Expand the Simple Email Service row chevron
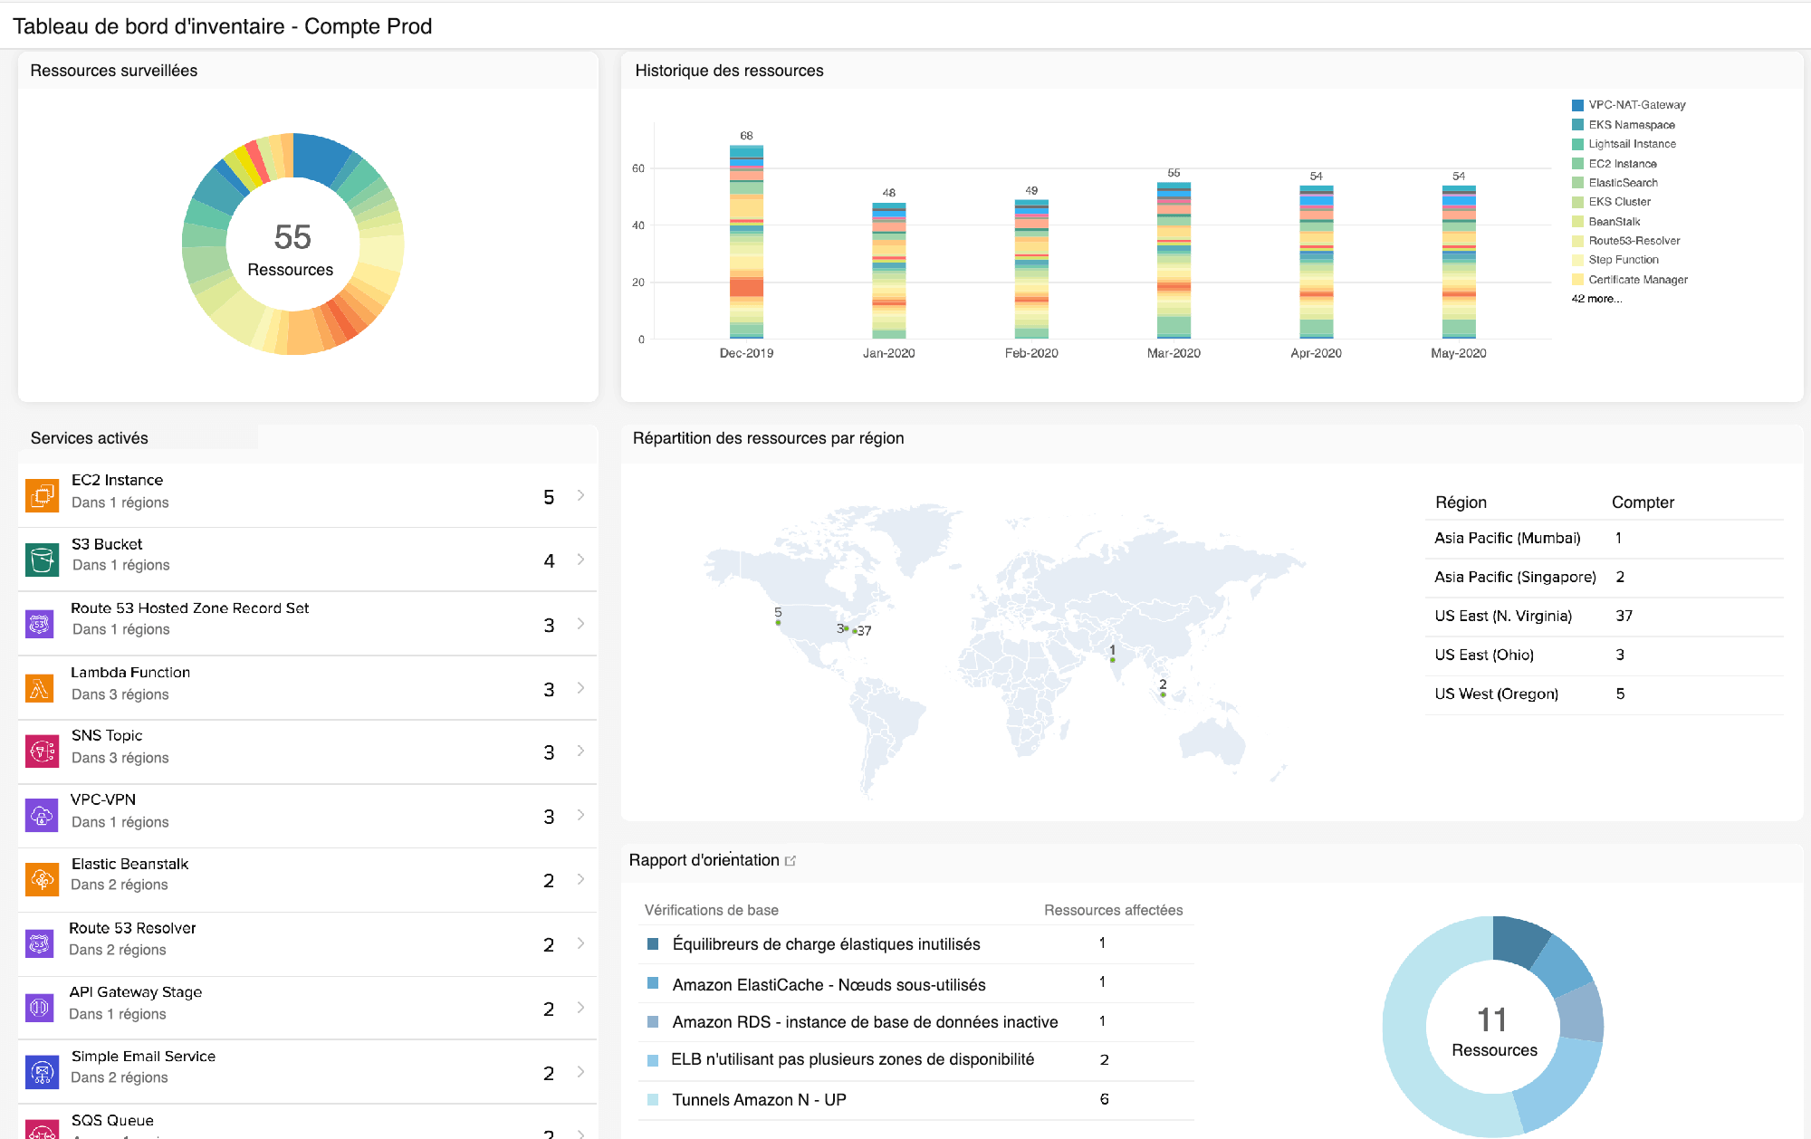Viewport: 1811px width, 1139px height. tap(580, 1072)
